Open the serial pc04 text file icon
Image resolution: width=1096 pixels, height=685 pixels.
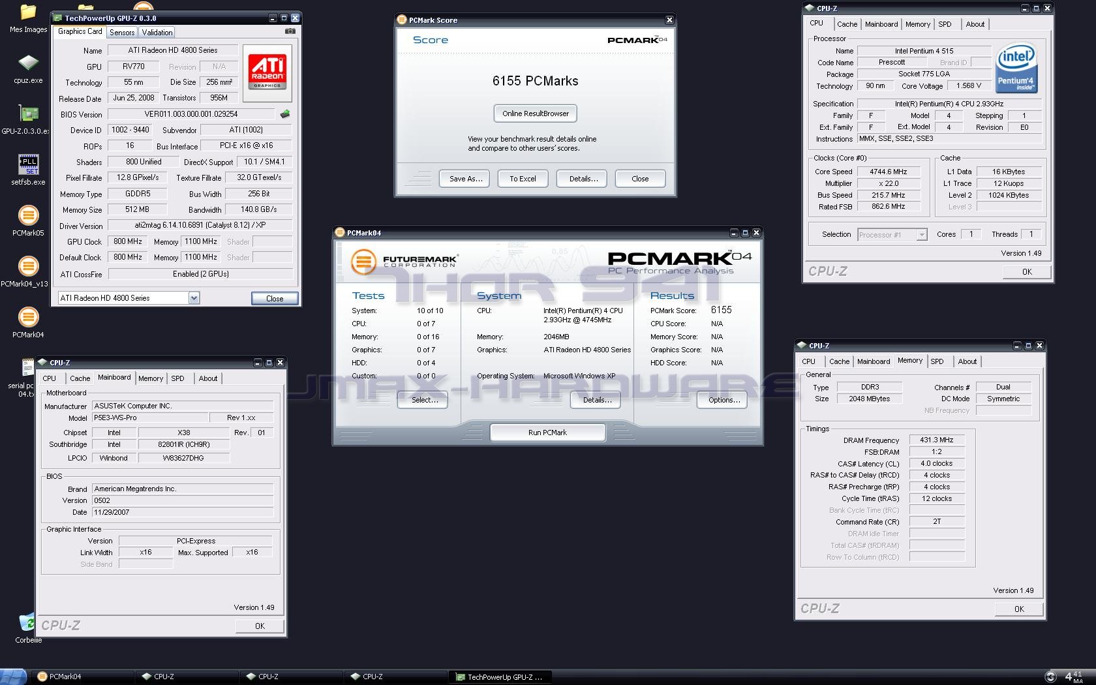pyautogui.click(x=27, y=369)
